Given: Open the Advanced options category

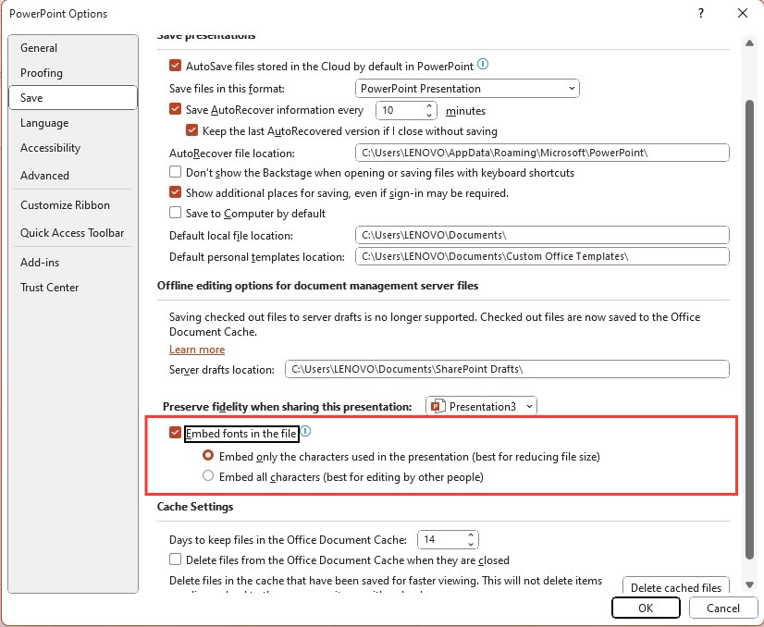Looking at the screenshot, I should [x=73, y=176].
